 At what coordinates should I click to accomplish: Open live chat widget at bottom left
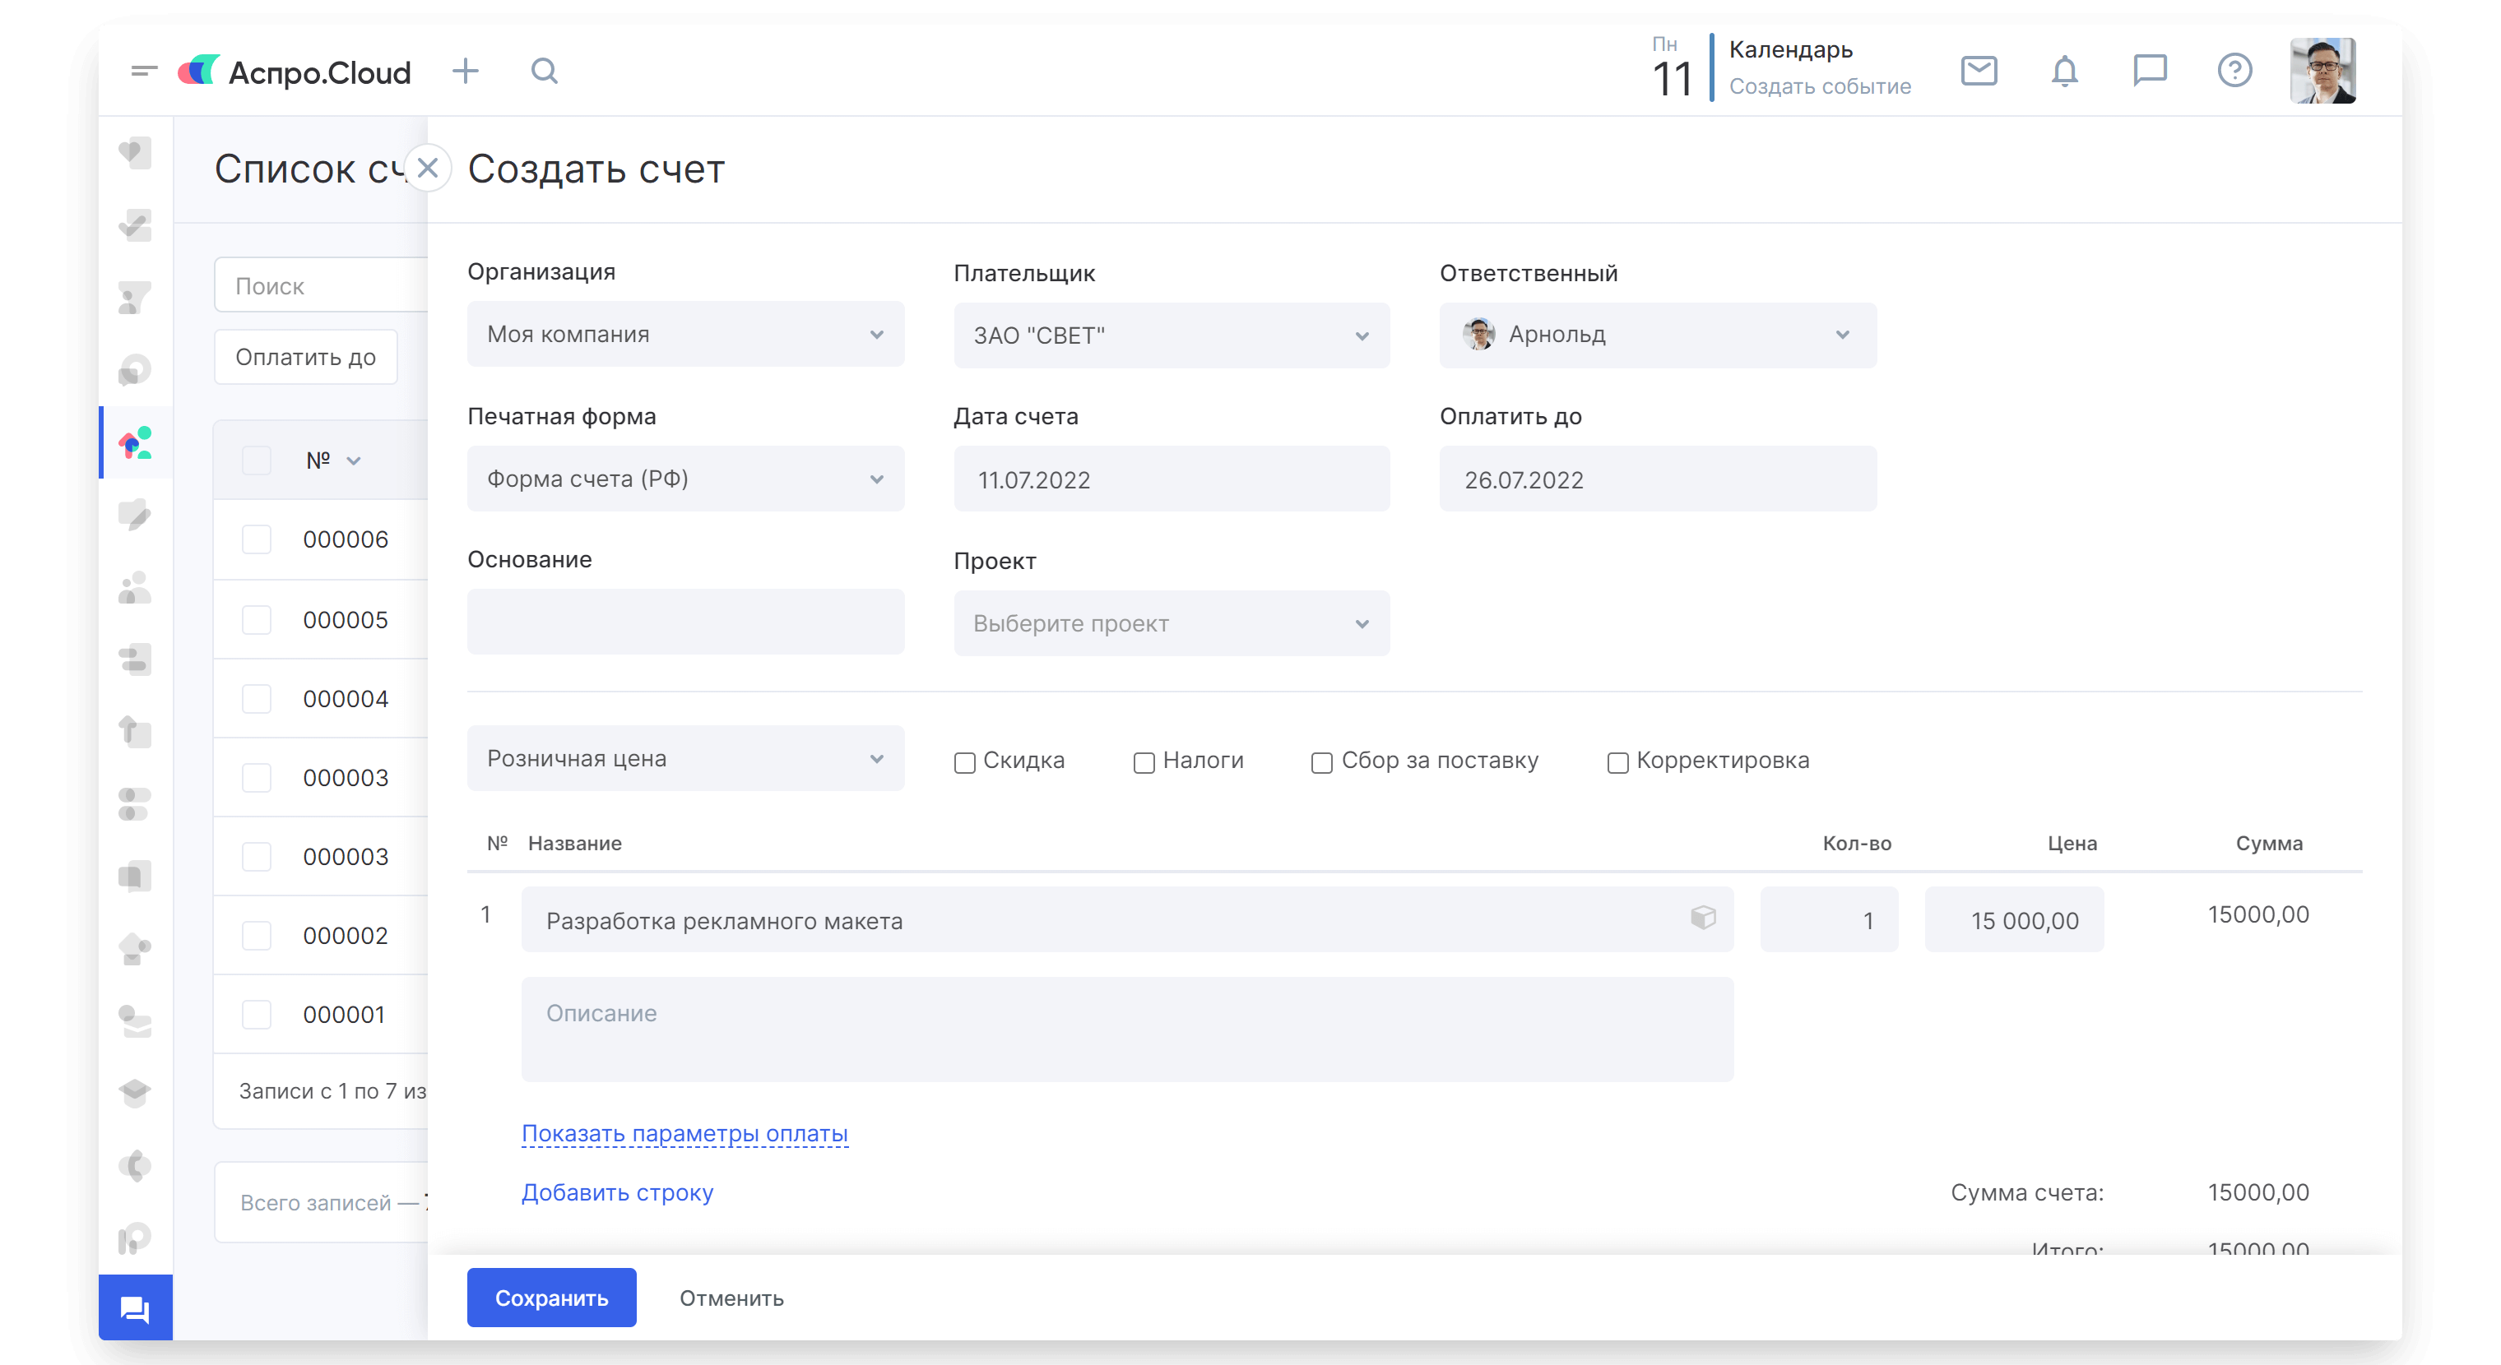coord(135,1309)
